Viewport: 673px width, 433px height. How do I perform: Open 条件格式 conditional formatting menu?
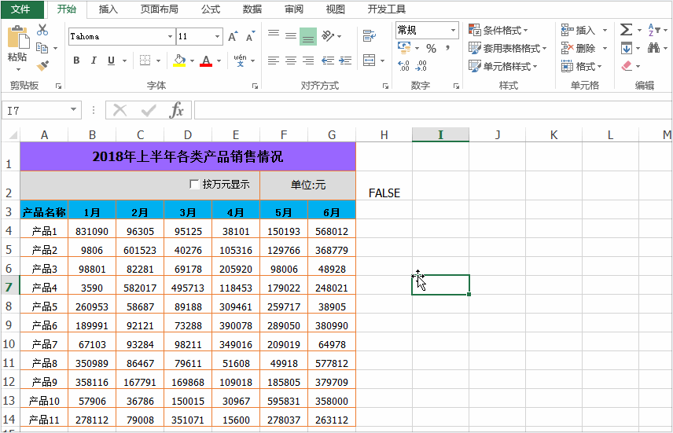click(498, 30)
